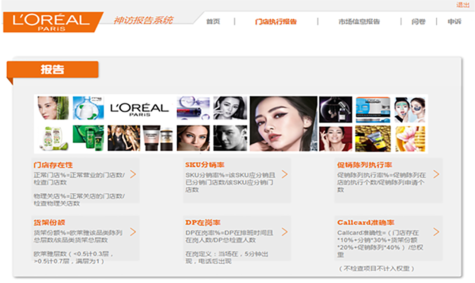Click the 在岗定义 description text

pyautogui.click(x=226, y=257)
